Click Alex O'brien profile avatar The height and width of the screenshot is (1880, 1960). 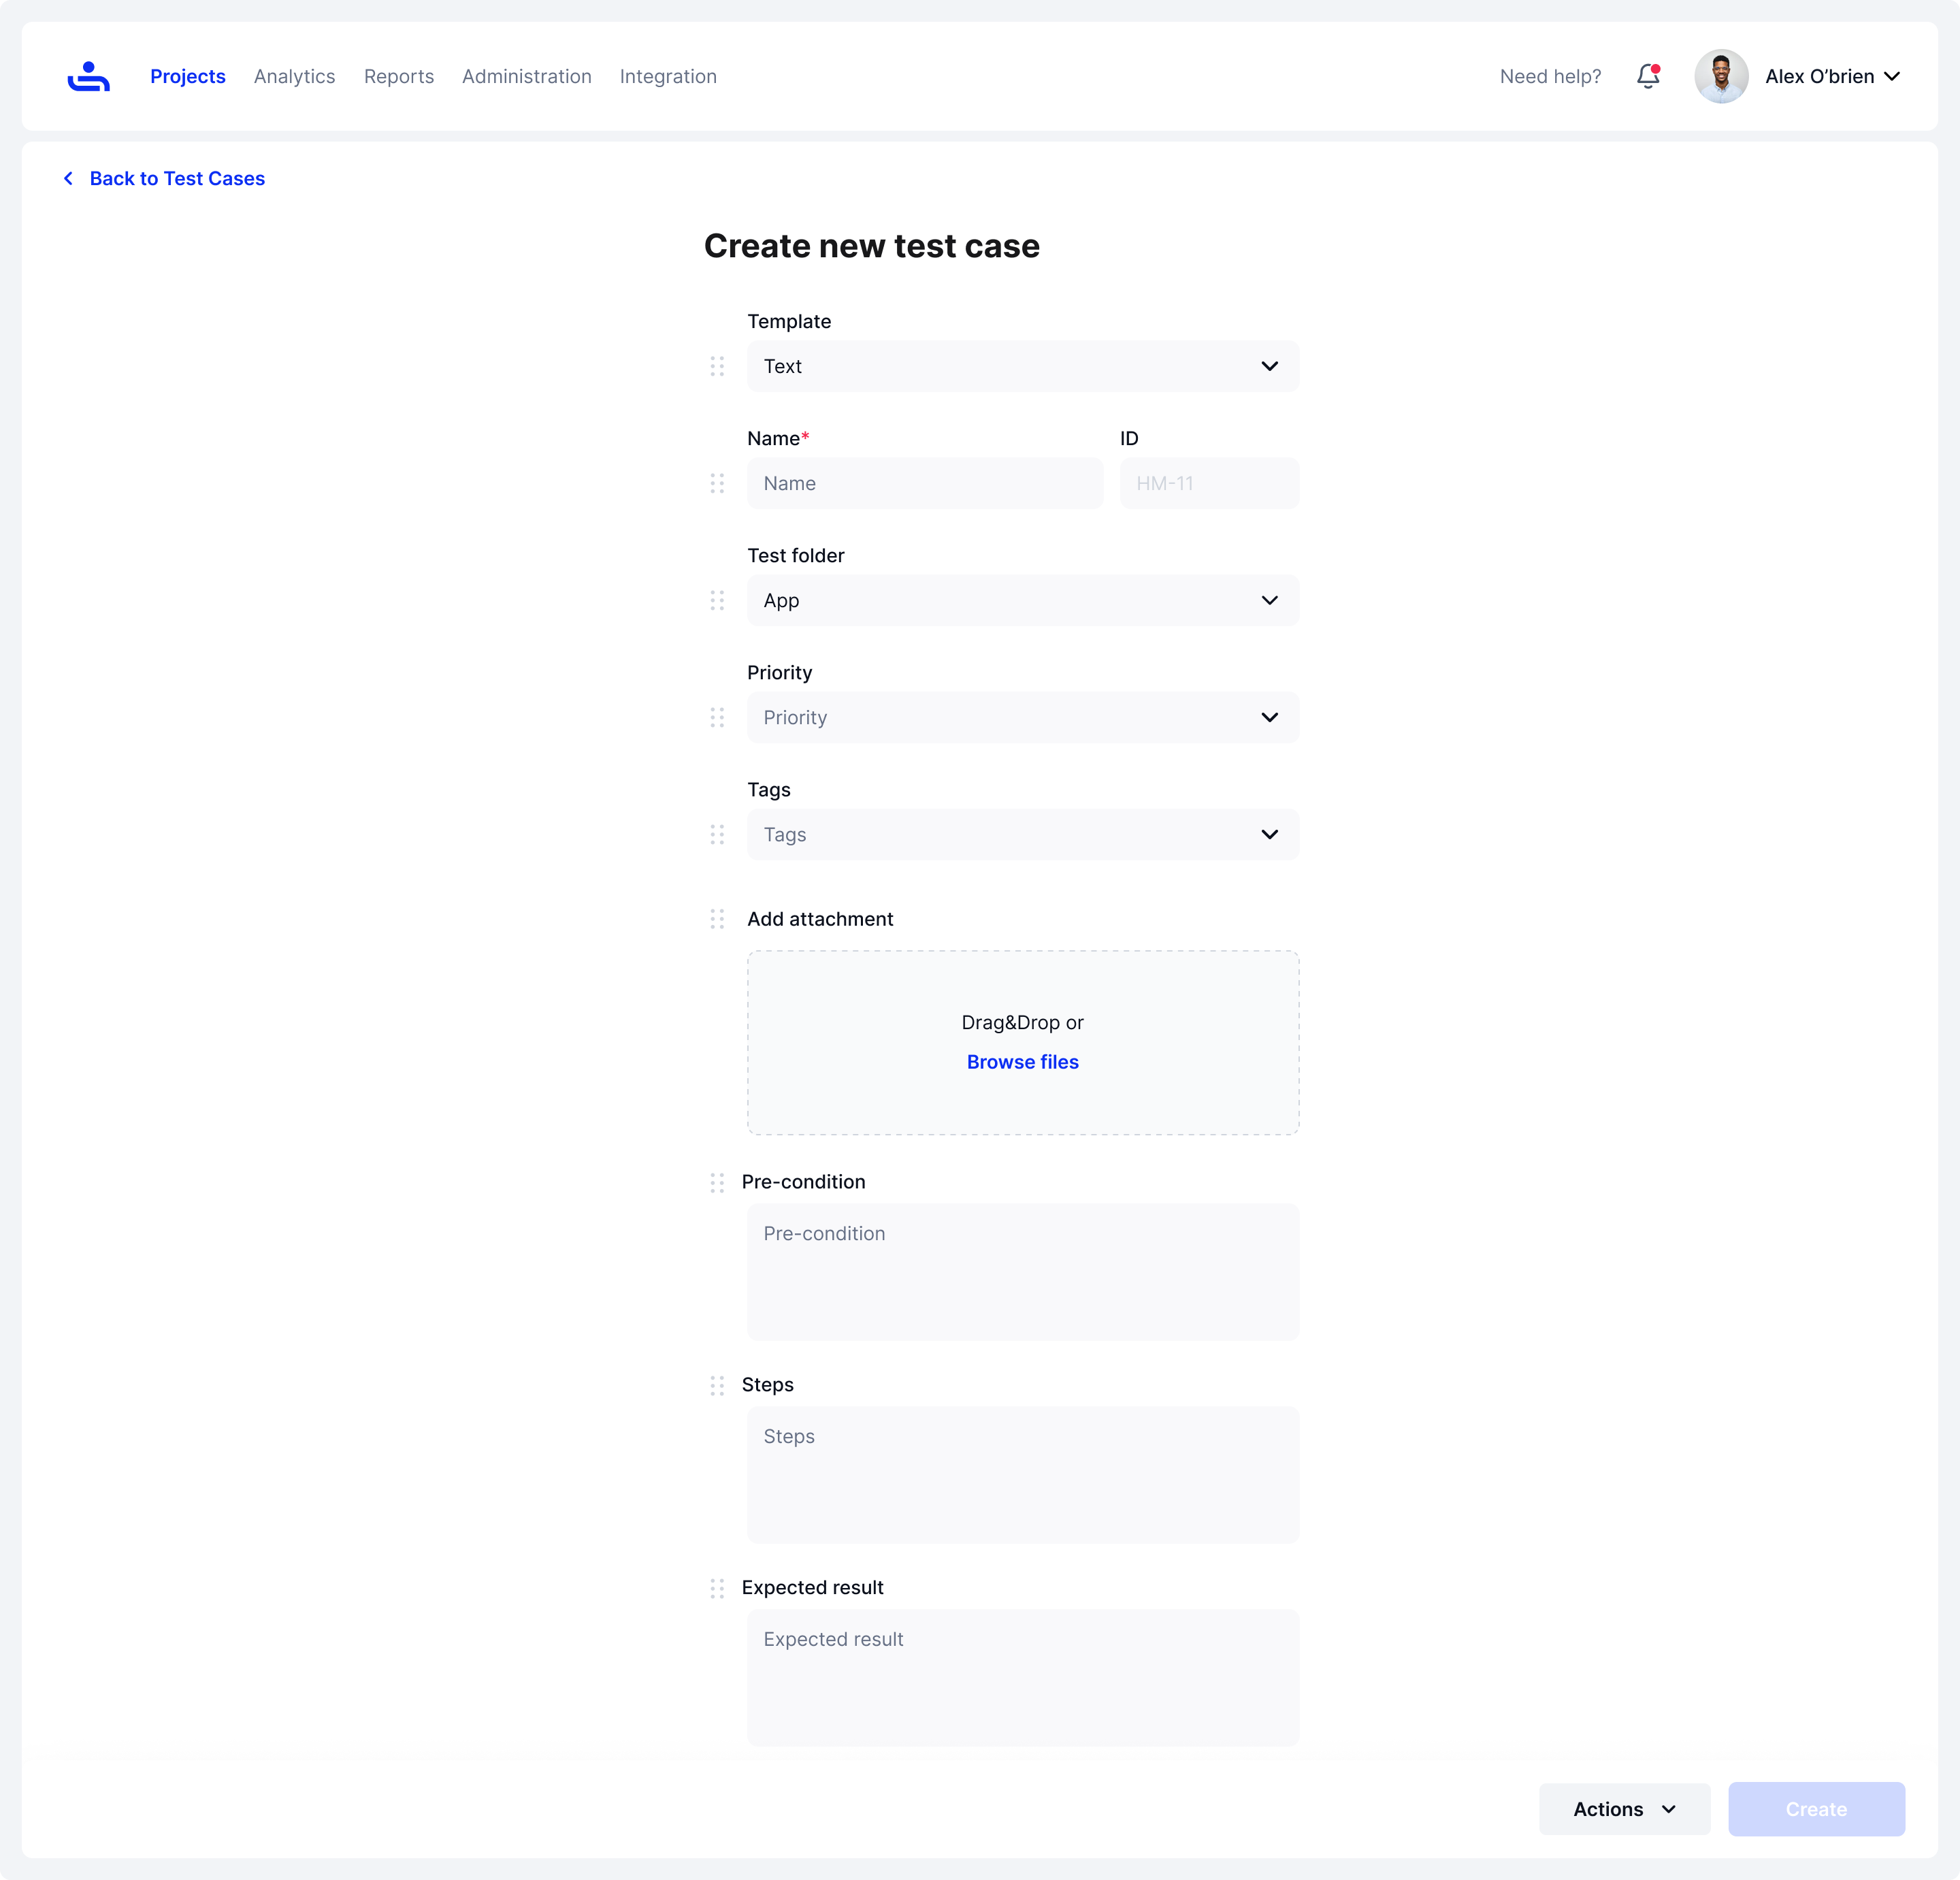point(1721,77)
